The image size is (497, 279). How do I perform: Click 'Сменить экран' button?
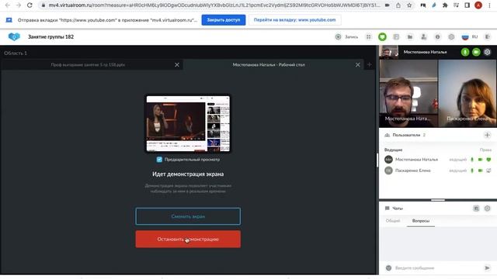188,216
